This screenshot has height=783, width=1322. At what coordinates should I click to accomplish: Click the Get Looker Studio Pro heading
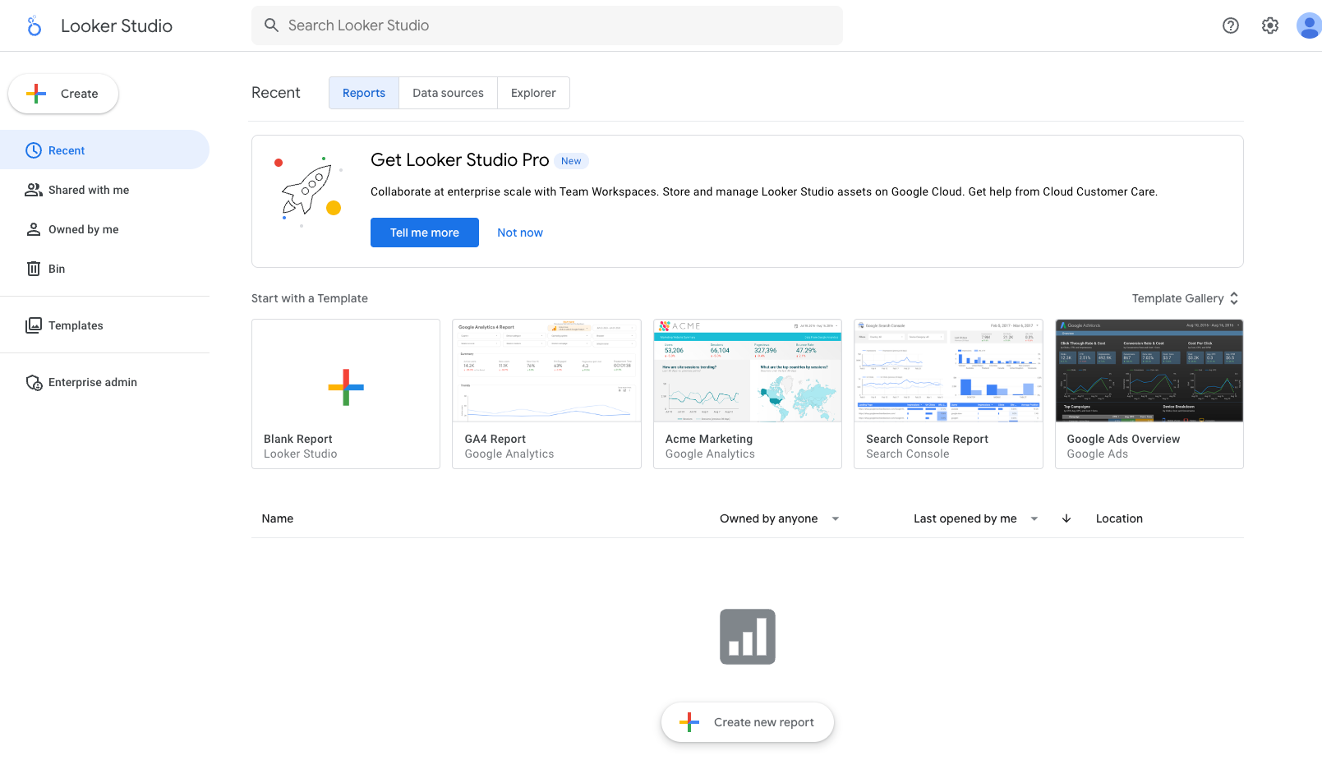(x=460, y=160)
